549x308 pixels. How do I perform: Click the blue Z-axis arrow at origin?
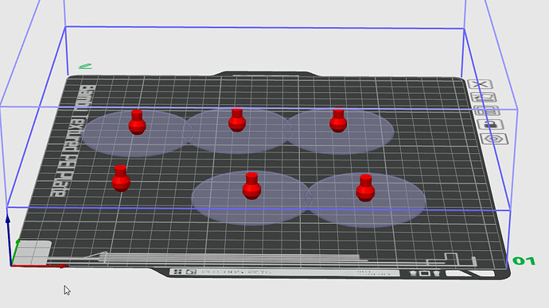[9, 241]
